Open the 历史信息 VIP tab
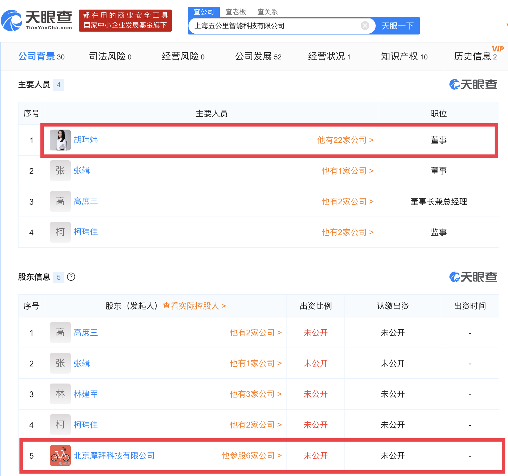This screenshot has width=508, height=476. (476, 57)
